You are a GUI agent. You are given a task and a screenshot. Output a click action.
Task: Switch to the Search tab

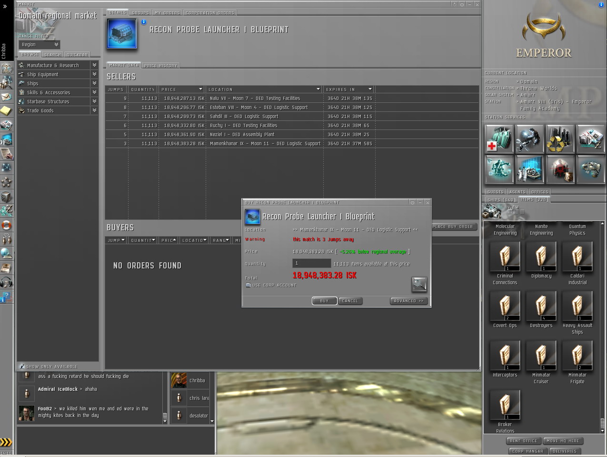52,55
